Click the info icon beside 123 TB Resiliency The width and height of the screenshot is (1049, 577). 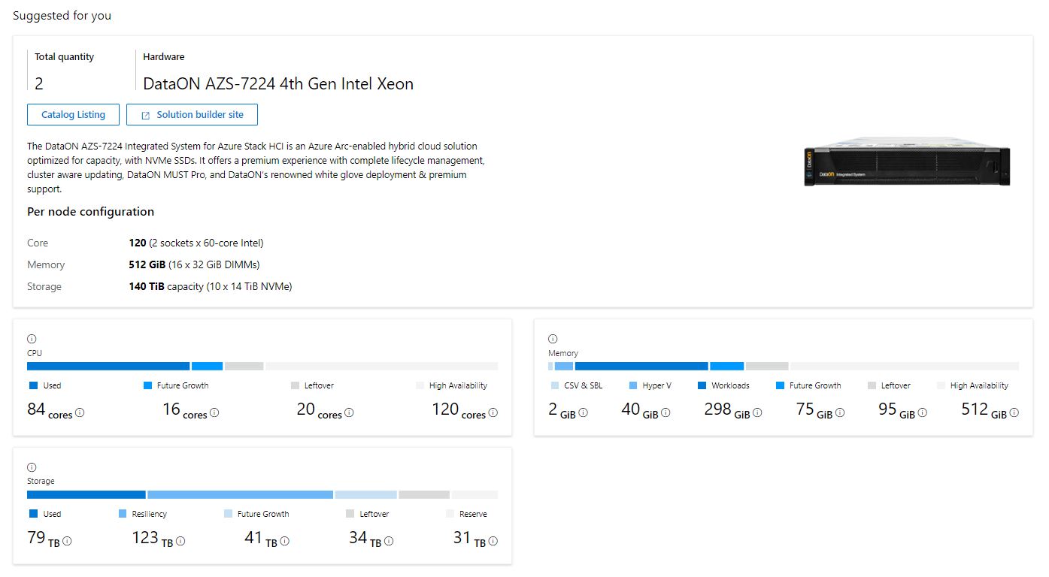click(180, 541)
